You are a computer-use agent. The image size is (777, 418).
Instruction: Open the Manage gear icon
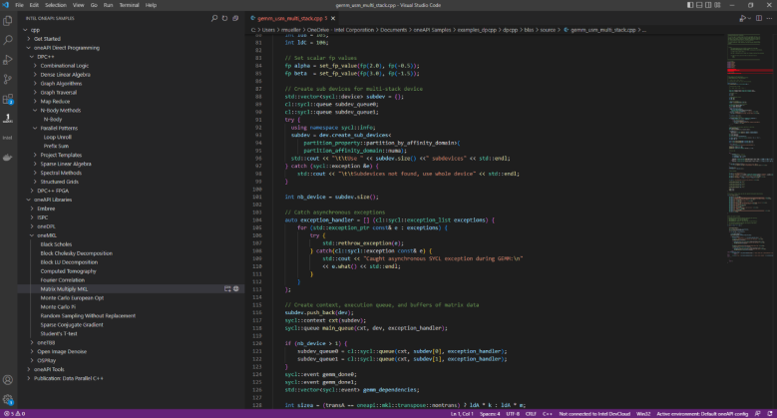pyautogui.click(x=8, y=399)
